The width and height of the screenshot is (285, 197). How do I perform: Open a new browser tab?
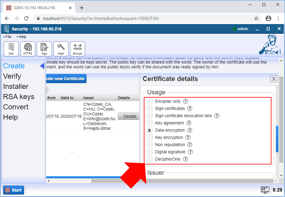pos(82,8)
